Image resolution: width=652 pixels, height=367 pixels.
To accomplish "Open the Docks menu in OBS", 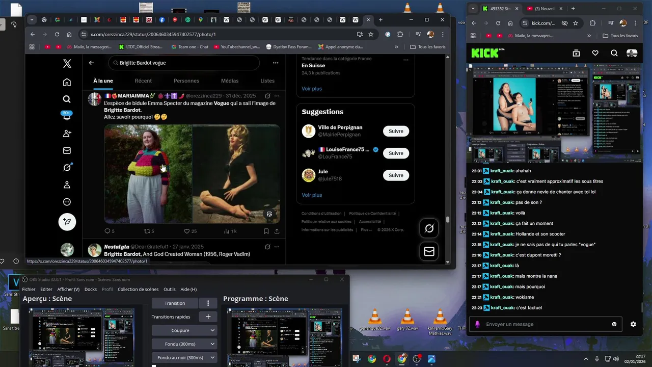I will pyautogui.click(x=91, y=289).
